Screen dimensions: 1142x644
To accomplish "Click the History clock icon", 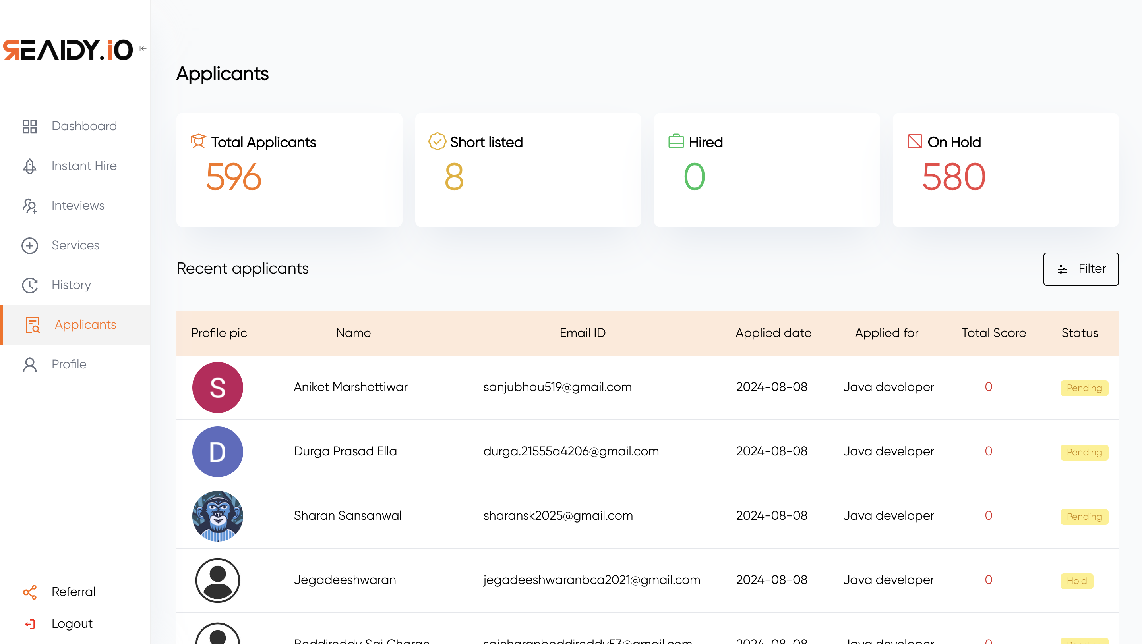I will [x=30, y=285].
